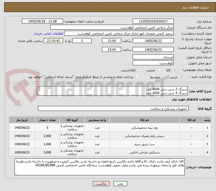Select the متوسط purchase type radio
This screenshot has width=216, height=191.
(164, 76)
